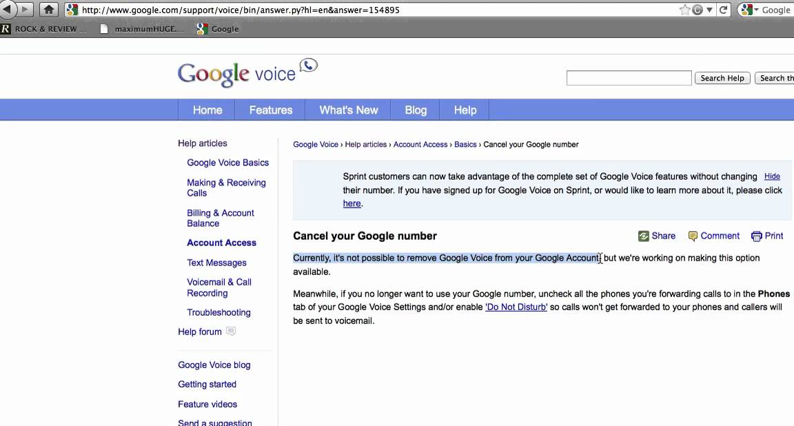Go back with the browser back arrow
Image resolution: width=794 pixels, height=426 pixels.
coord(8,9)
